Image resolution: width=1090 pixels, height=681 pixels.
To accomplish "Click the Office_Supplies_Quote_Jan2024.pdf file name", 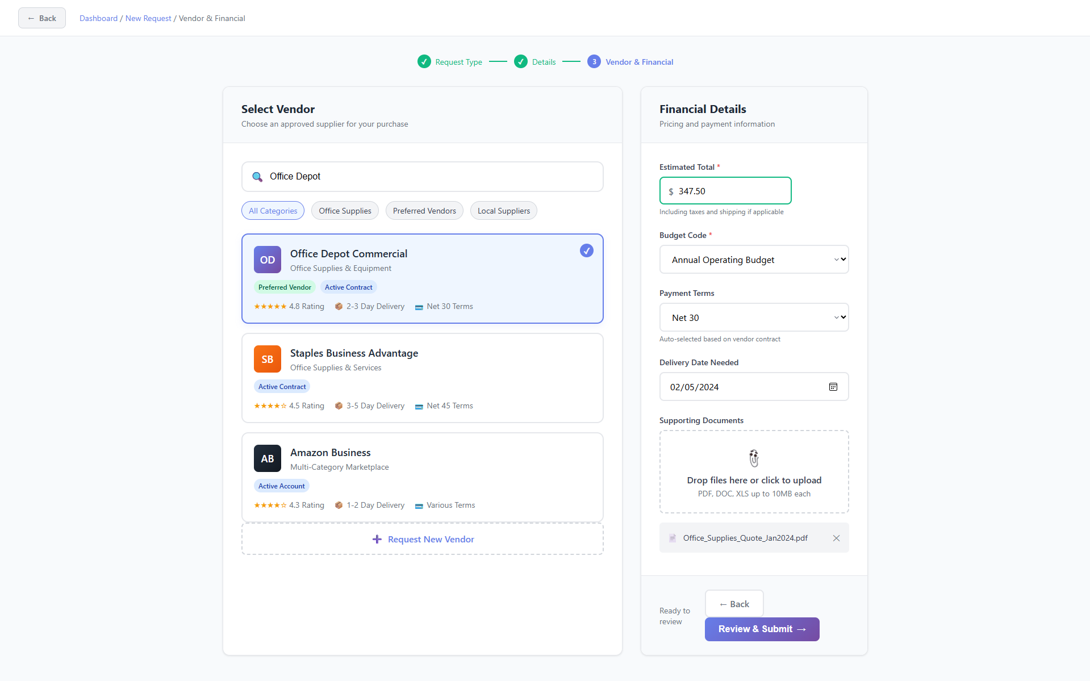I will pyautogui.click(x=745, y=538).
